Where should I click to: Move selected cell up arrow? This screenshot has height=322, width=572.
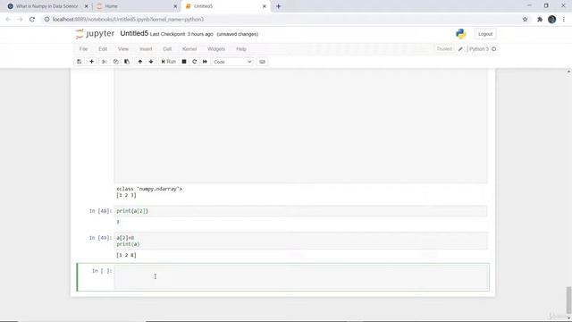[x=140, y=62]
